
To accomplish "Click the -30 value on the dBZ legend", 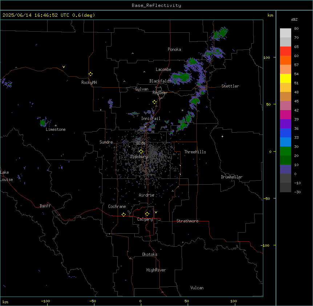I will tap(297, 192).
